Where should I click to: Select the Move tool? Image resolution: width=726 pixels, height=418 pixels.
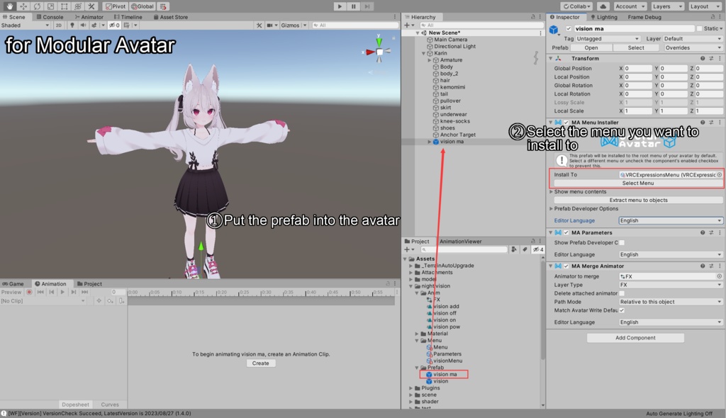coord(23,6)
